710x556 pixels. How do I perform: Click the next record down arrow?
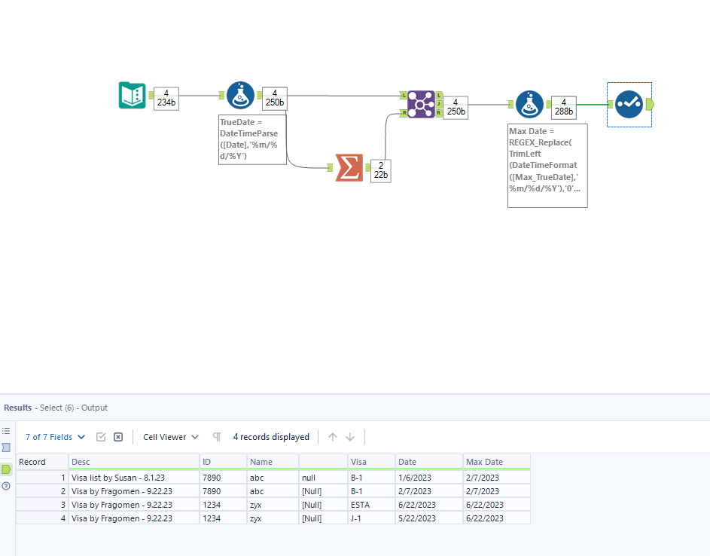point(350,437)
